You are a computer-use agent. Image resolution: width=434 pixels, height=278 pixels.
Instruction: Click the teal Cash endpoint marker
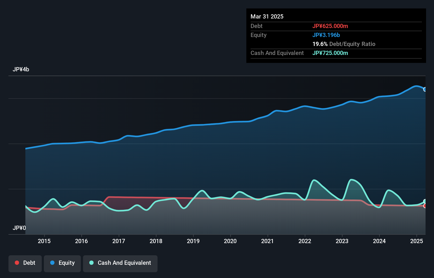tap(425, 201)
